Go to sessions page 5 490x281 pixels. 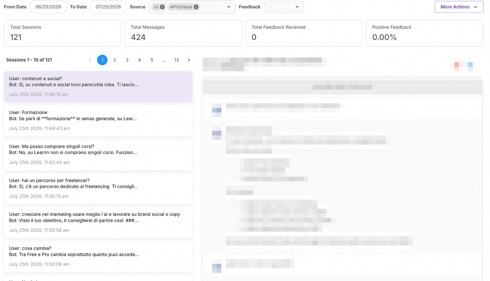click(152, 60)
